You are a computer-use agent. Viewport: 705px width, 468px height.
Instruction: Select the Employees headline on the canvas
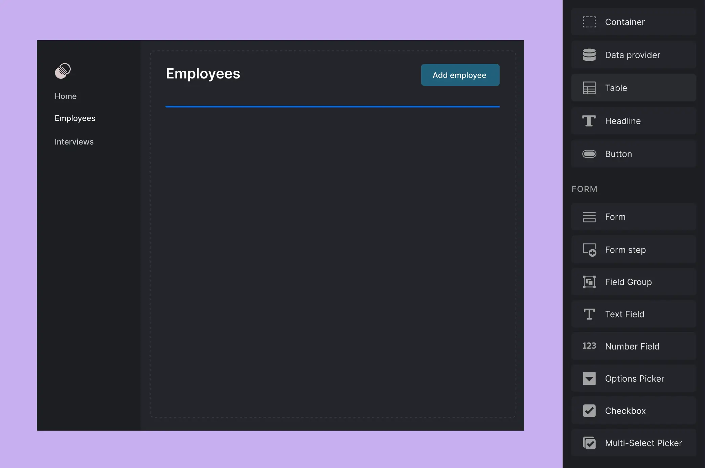click(203, 74)
